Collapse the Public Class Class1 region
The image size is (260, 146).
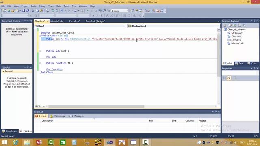coord(40,36)
